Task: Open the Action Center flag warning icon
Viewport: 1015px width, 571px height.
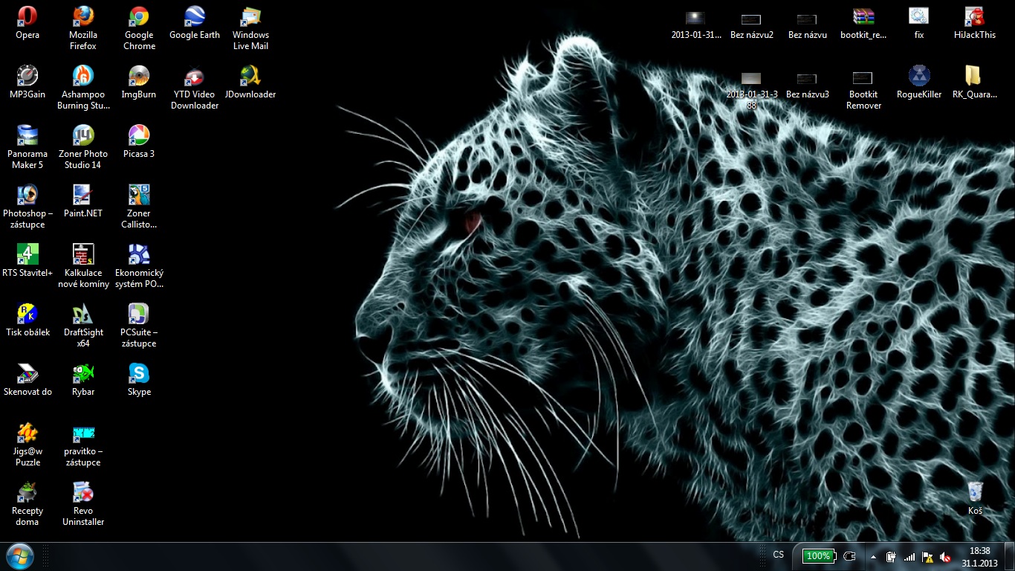Action: (927, 556)
